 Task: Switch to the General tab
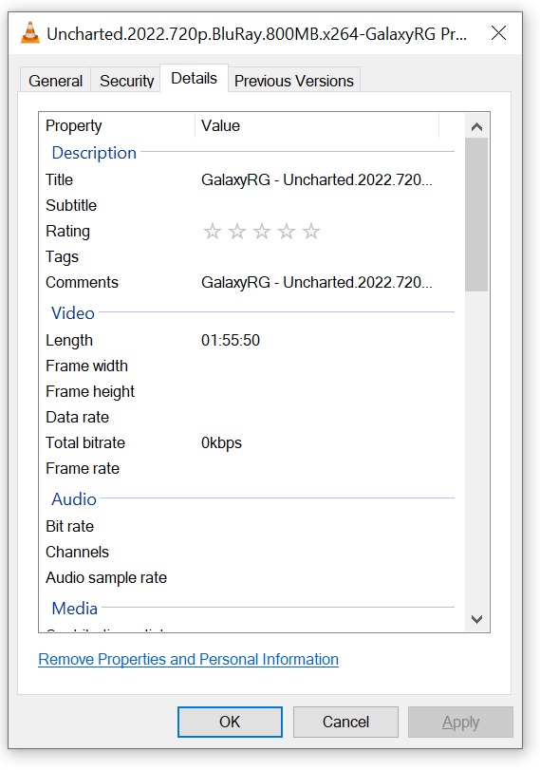55,81
